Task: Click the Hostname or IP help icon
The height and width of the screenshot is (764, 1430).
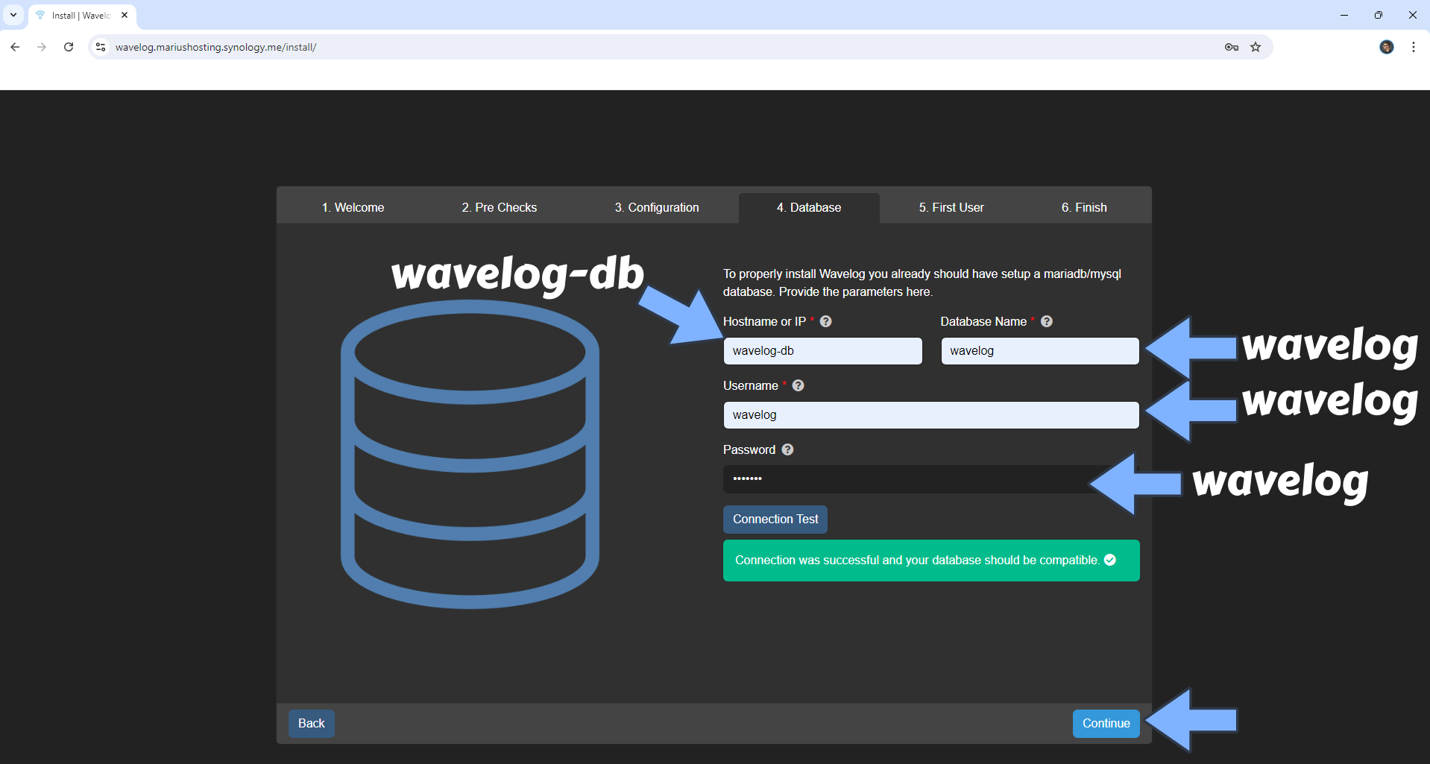Action: pos(825,321)
